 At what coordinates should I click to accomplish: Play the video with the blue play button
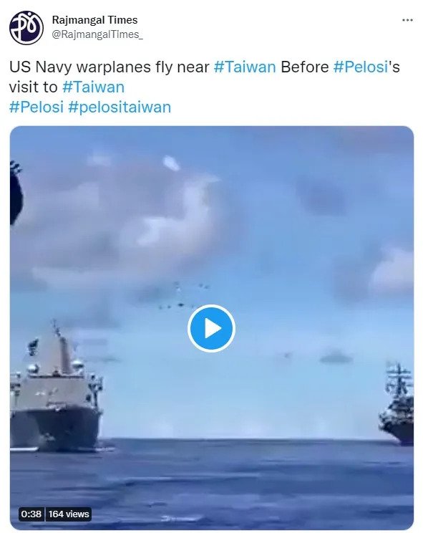click(x=211, y=328)
